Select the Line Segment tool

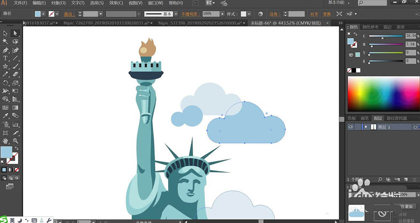15,58
